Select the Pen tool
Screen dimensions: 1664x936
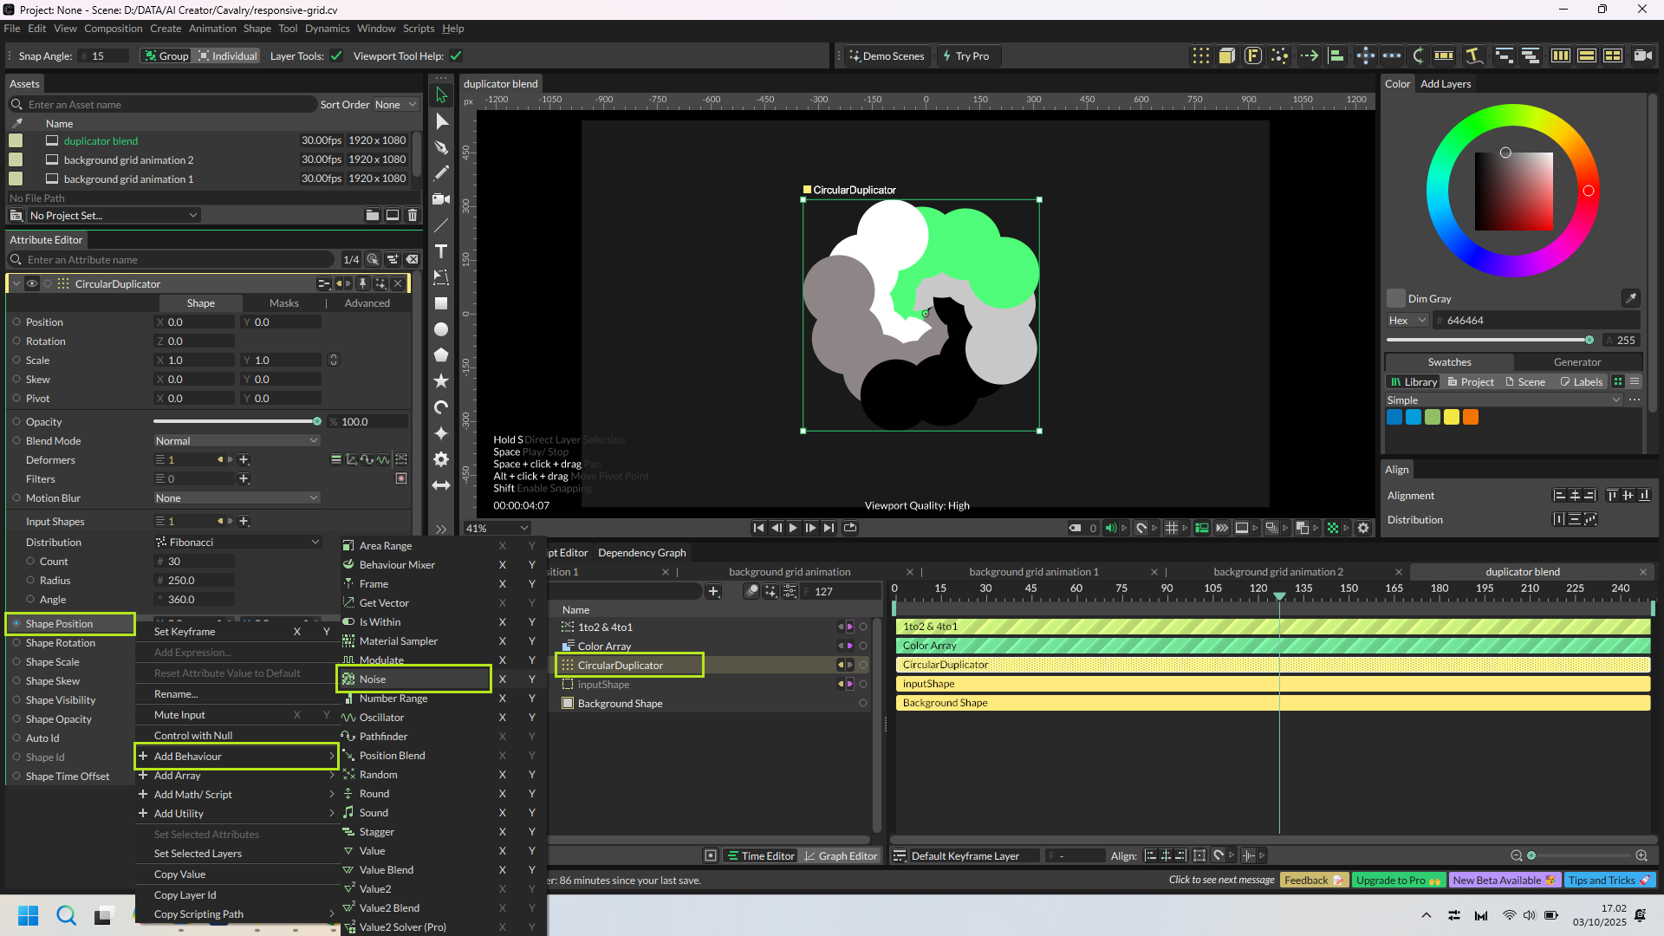[441, 147]
